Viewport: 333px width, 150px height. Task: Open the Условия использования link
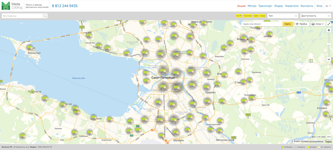pyautogui.click(x=312, y=141)
